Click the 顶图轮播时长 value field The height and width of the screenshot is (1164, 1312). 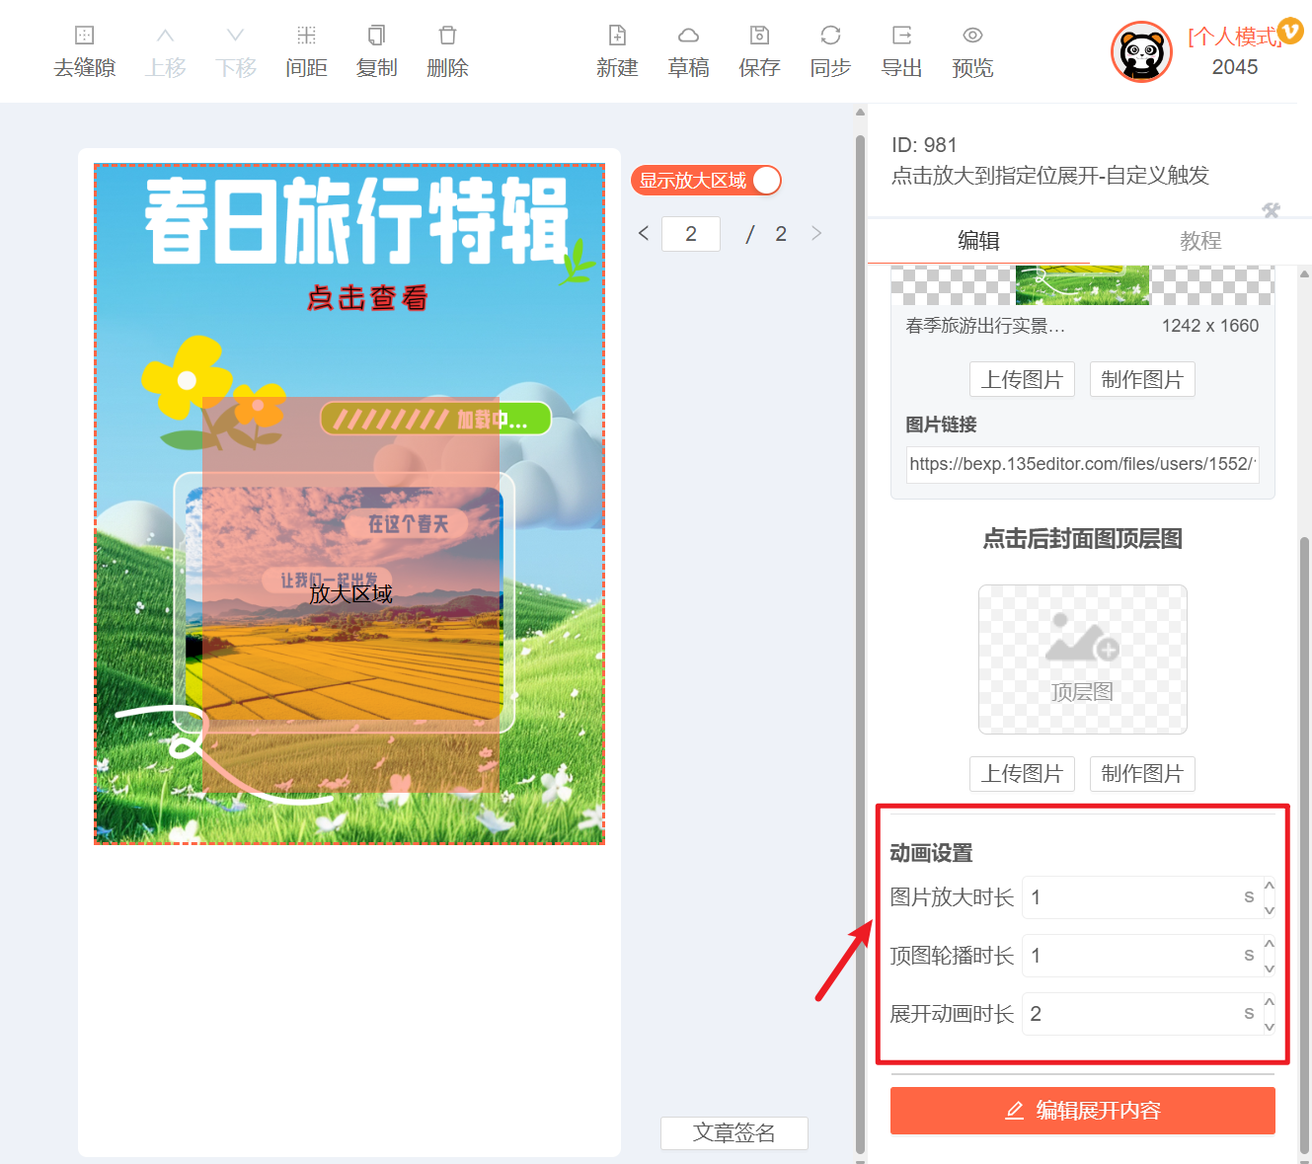(1141, 956)
